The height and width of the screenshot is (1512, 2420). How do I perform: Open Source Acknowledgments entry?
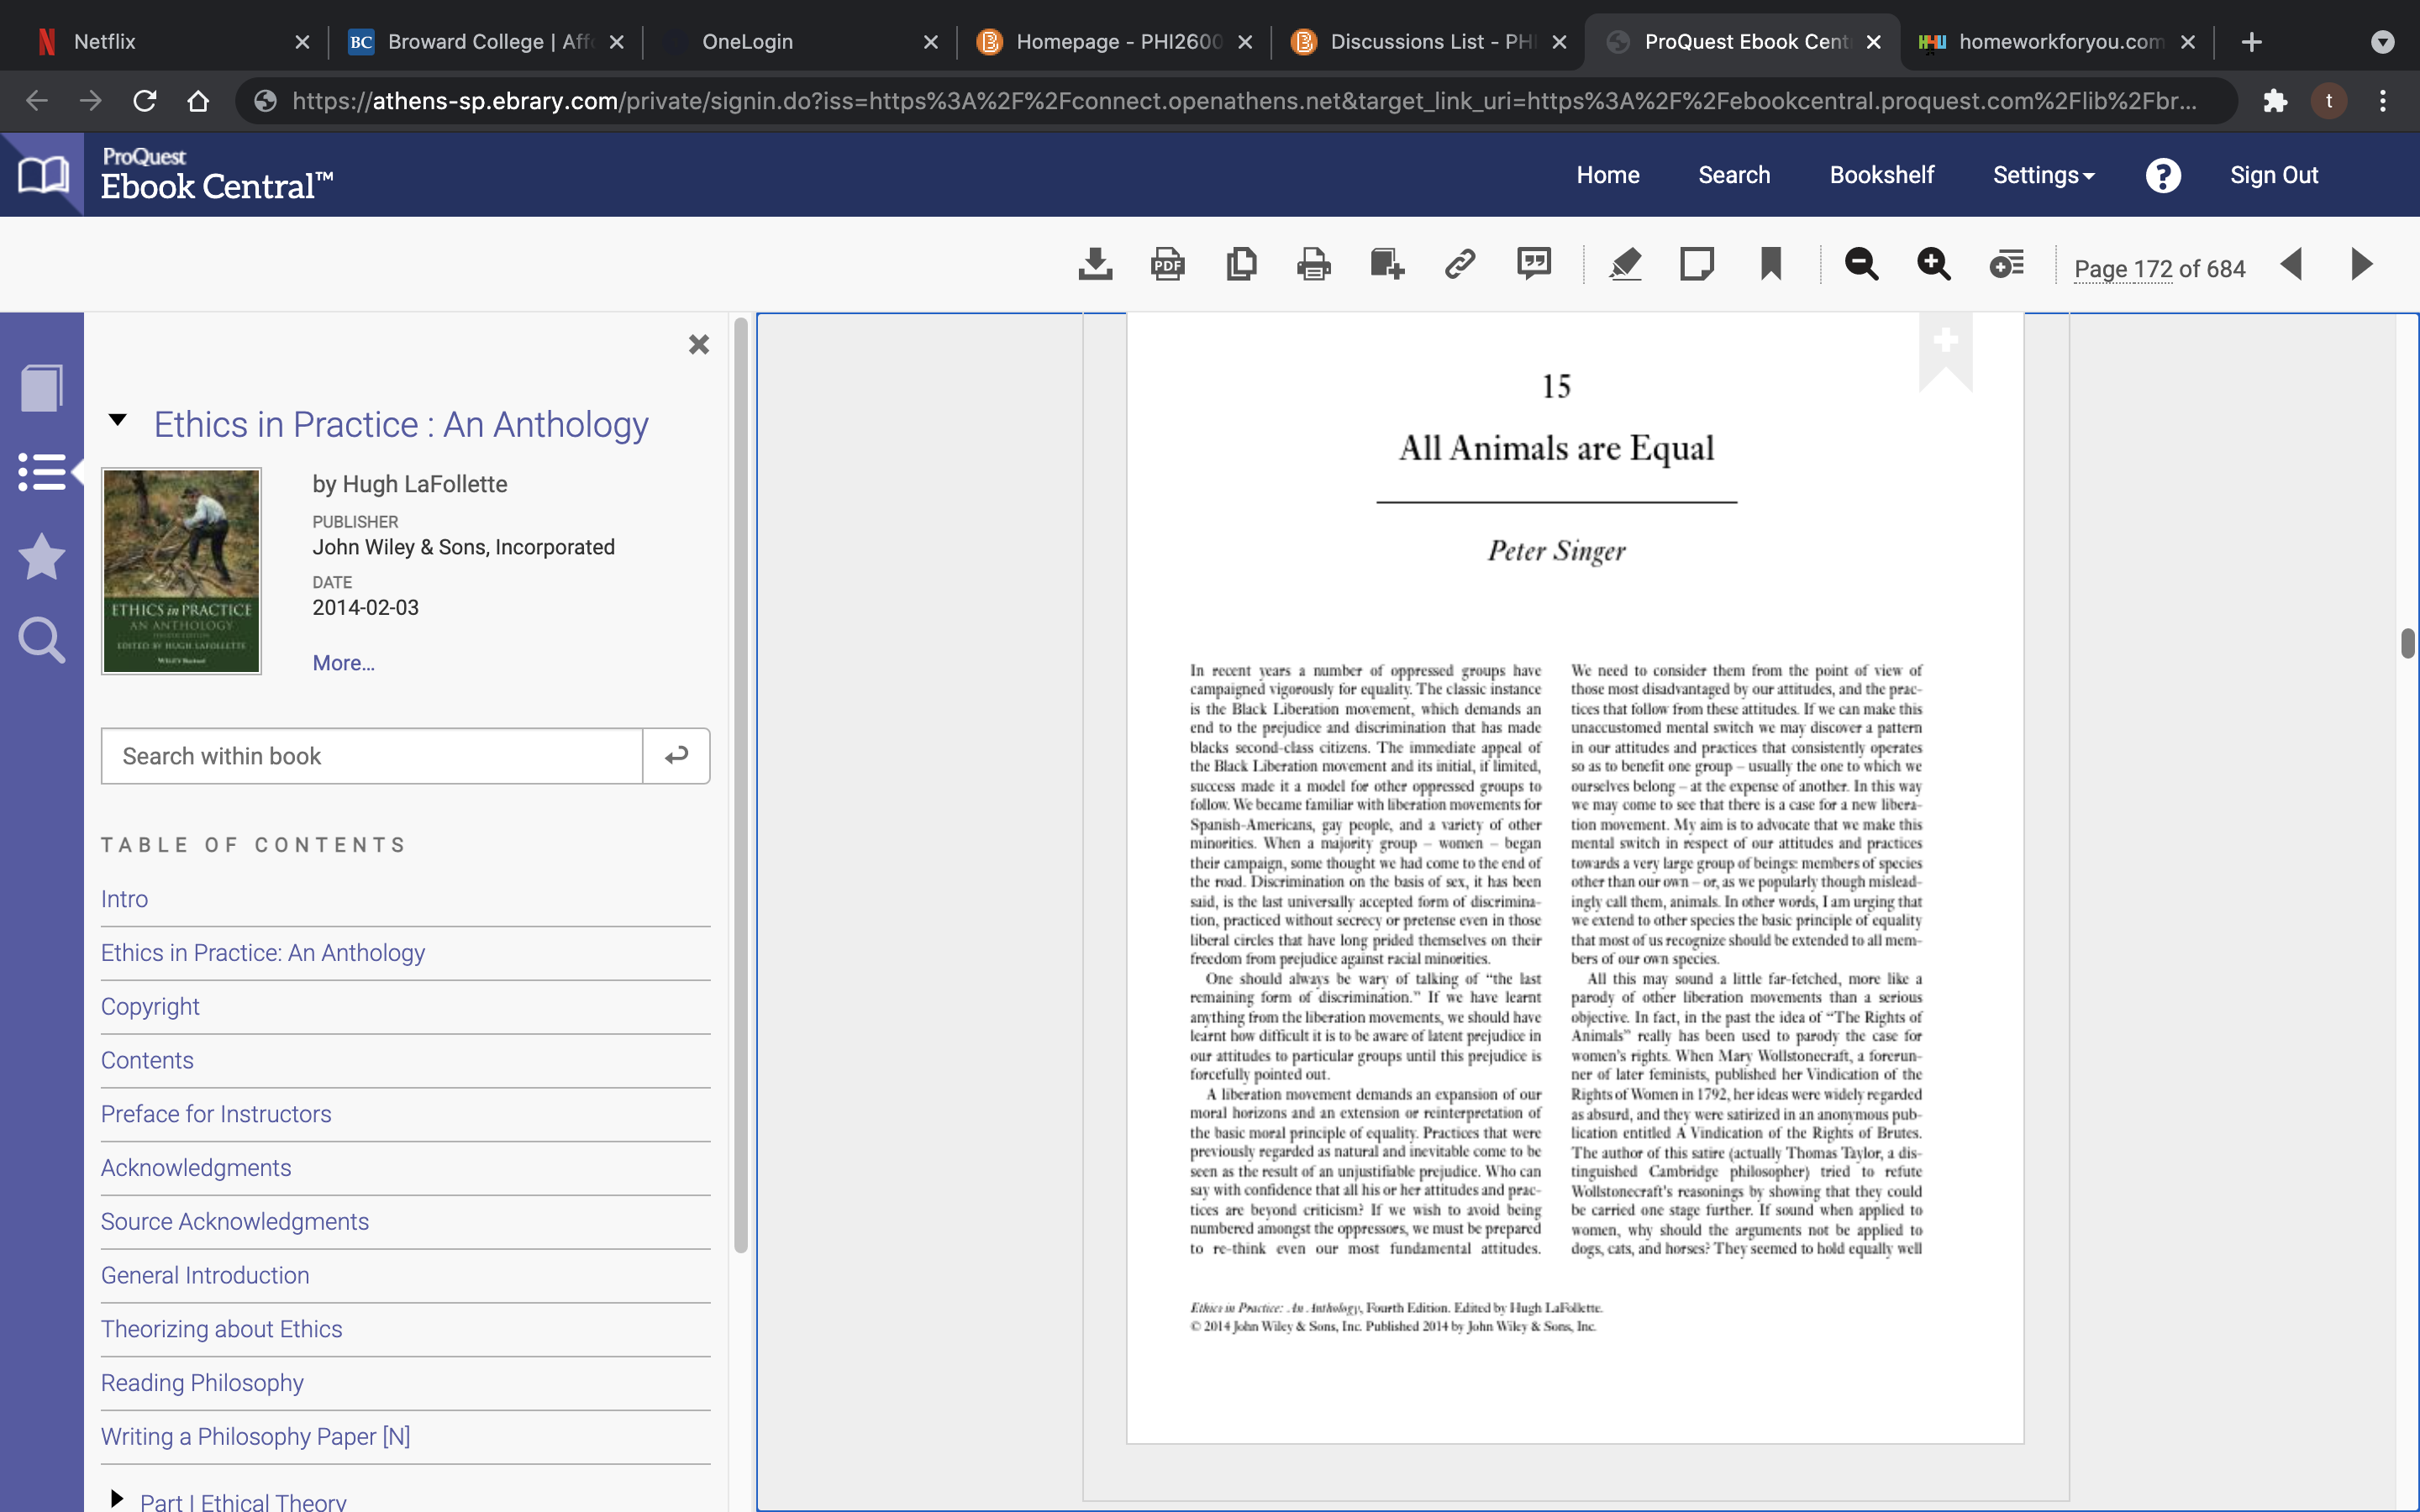click(234, 1222)
